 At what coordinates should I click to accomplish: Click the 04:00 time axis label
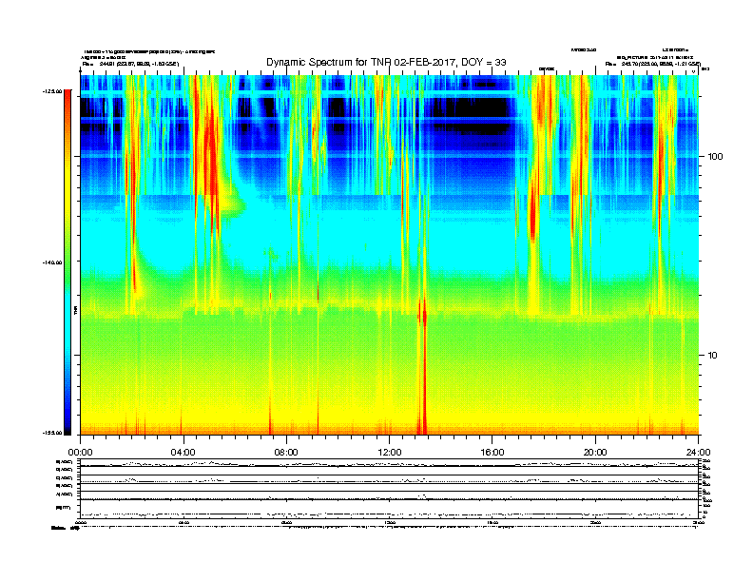point(183,453)
